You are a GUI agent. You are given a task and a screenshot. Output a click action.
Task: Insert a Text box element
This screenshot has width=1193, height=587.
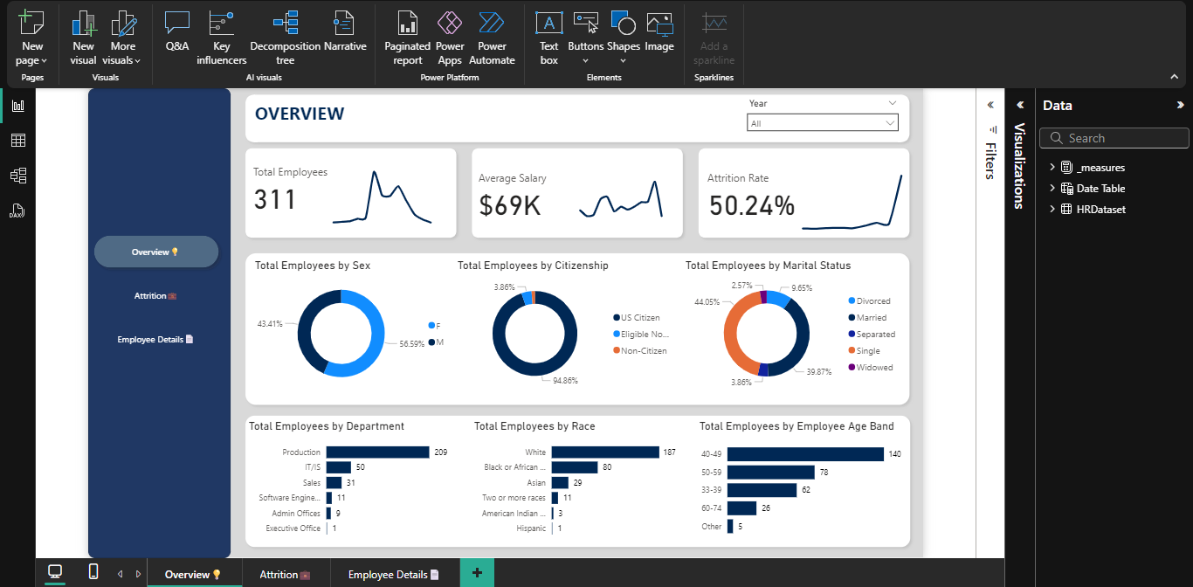click(548, 38)
